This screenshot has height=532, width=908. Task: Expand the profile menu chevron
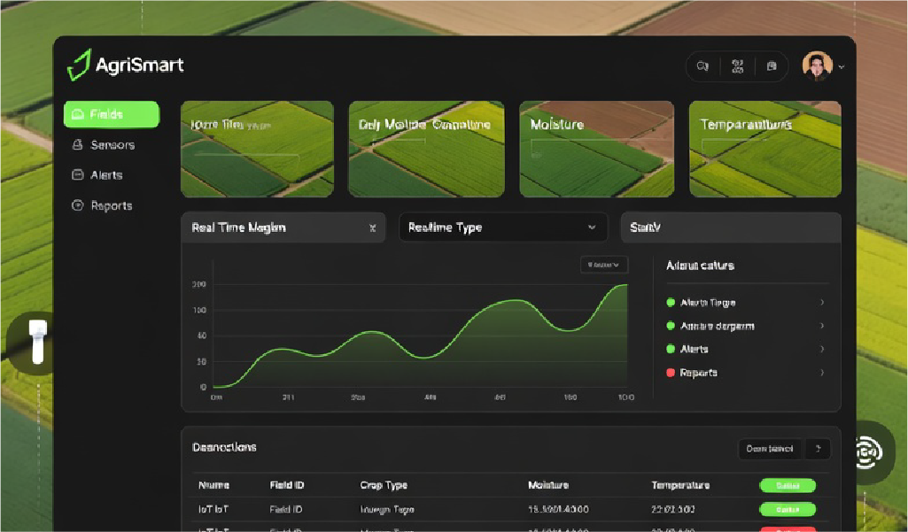842,67
